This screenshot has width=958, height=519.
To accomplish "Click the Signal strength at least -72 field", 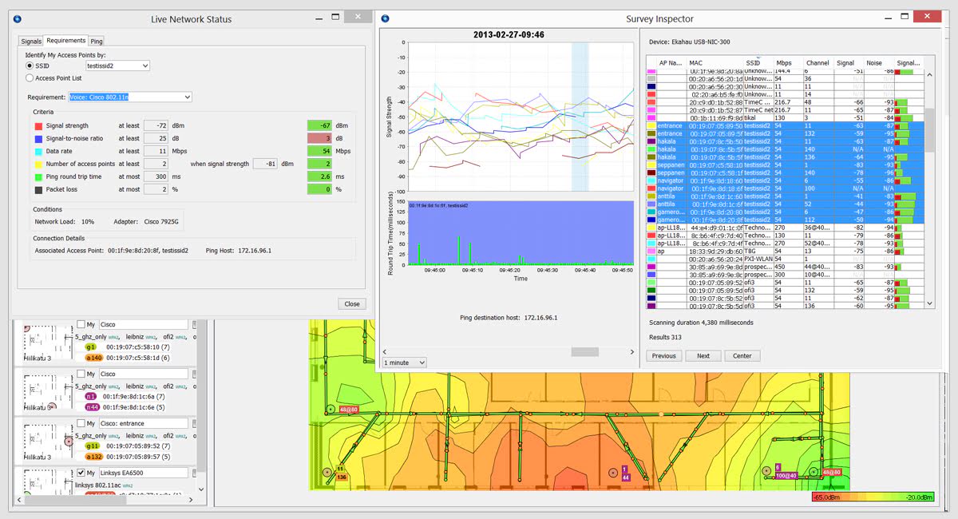I will [x=156, y=126].
